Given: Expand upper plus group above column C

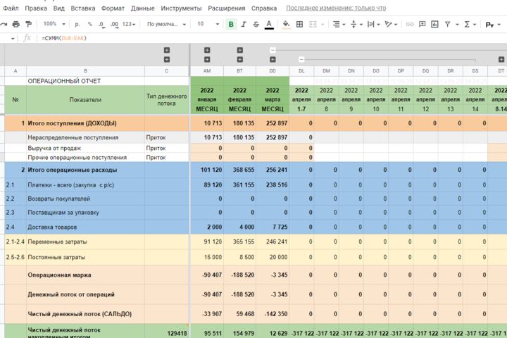Looking at the screenshot, I should [167, 50].
